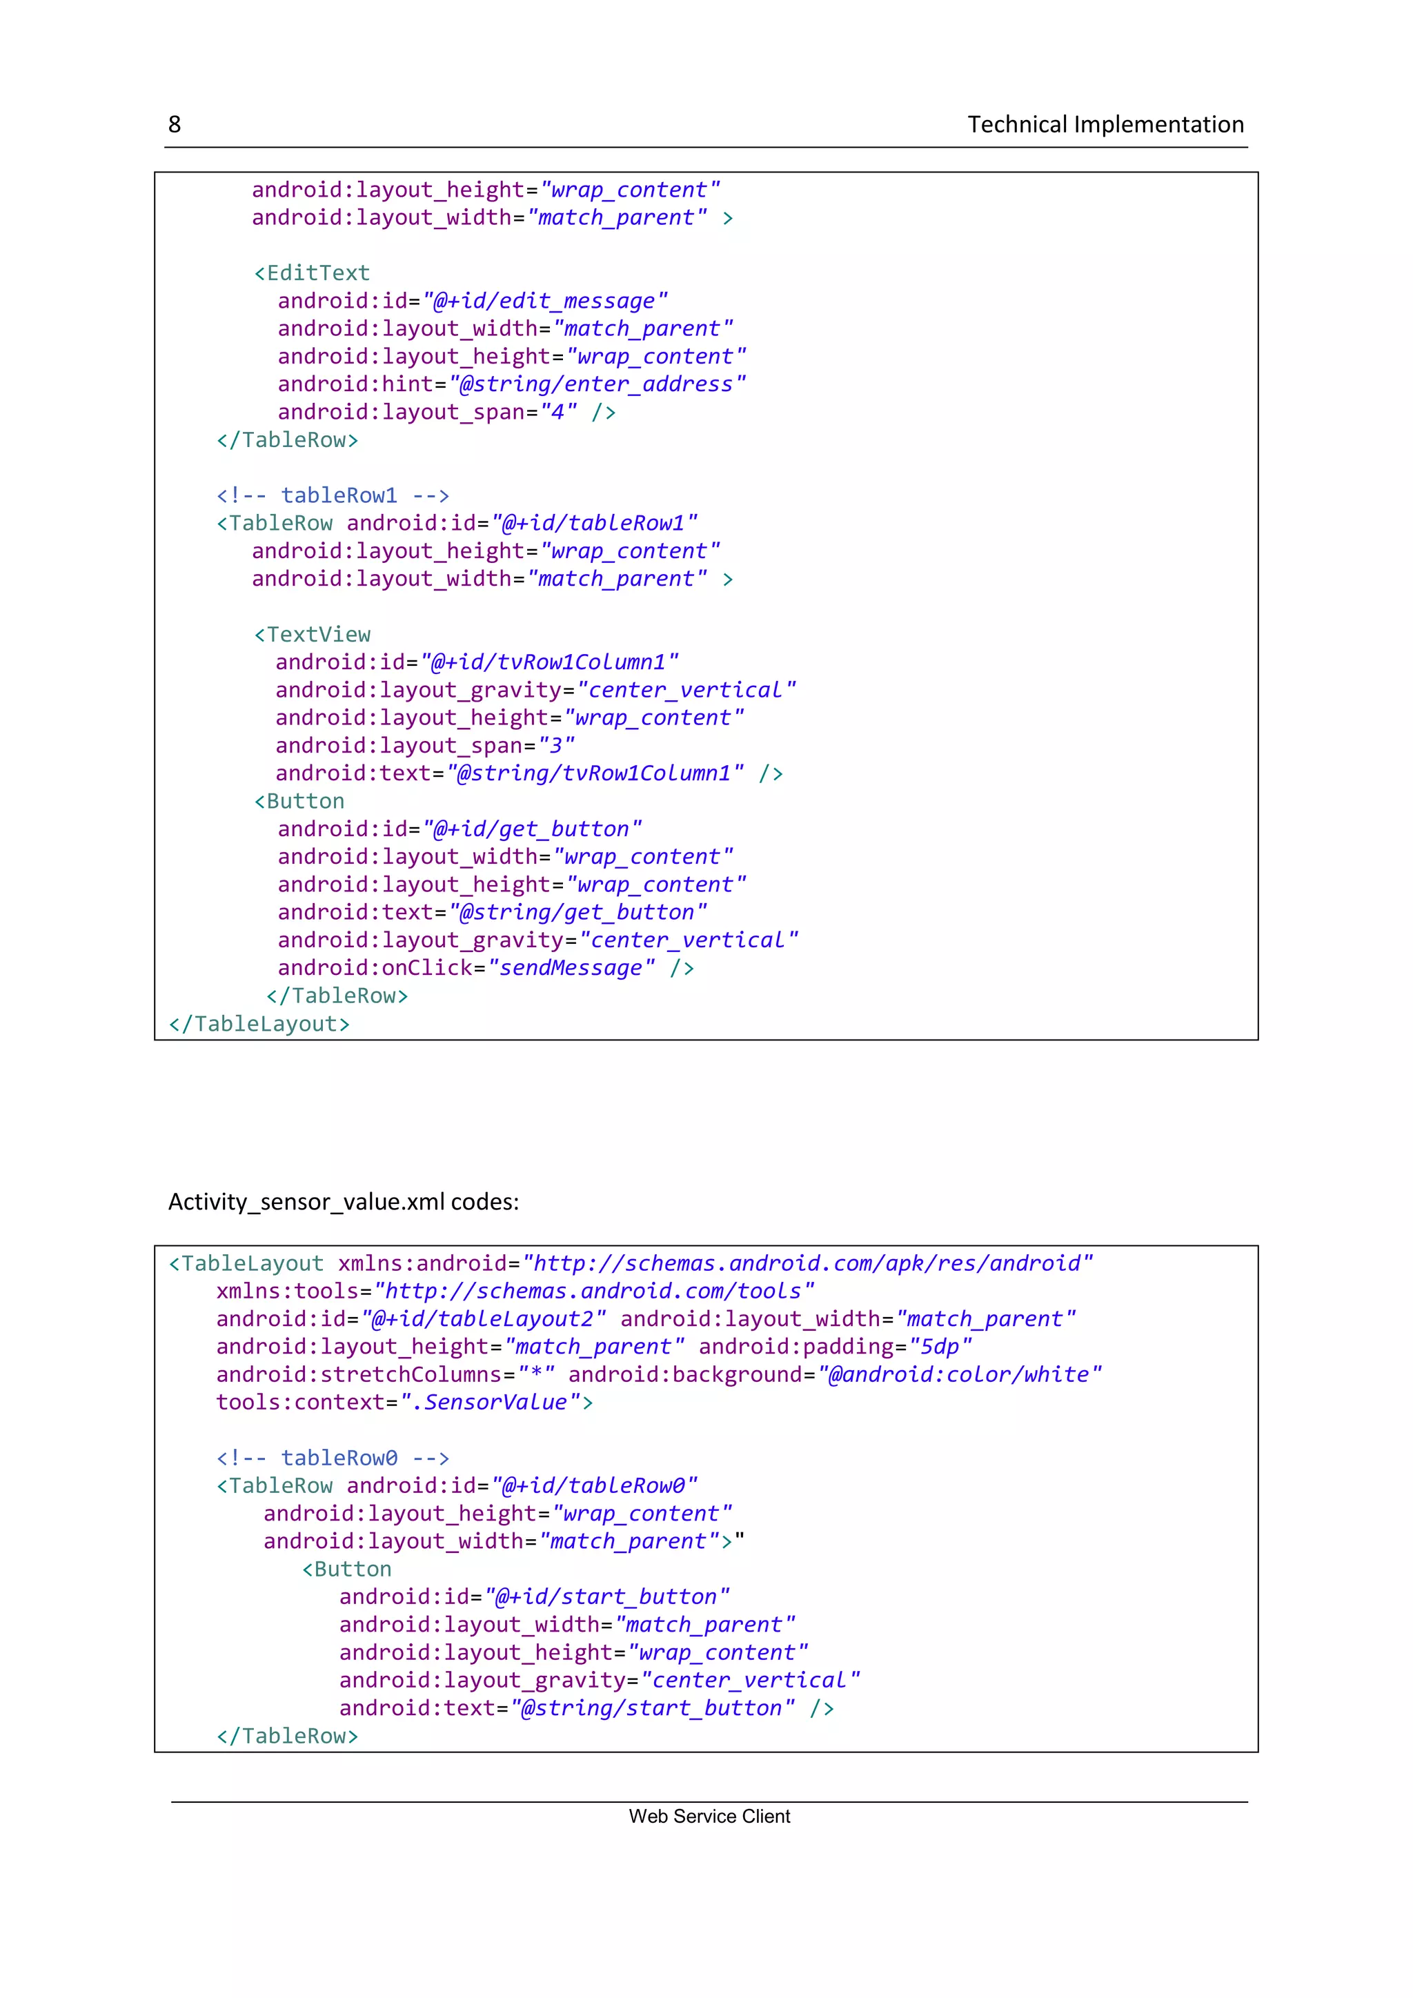This screenshot has height=1998, width=1413.
Task: Click the android:id="@+id/edit_message" line
Action: pos(473,301)
